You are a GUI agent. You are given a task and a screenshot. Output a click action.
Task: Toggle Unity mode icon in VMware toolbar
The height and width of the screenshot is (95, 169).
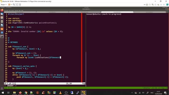tap(20, 5)
